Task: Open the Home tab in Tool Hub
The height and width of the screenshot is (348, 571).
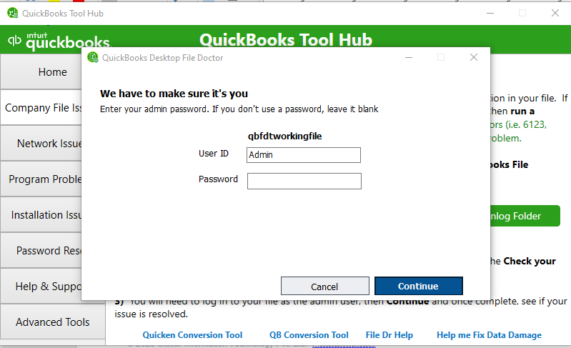Action: click(x=41, y=71)
